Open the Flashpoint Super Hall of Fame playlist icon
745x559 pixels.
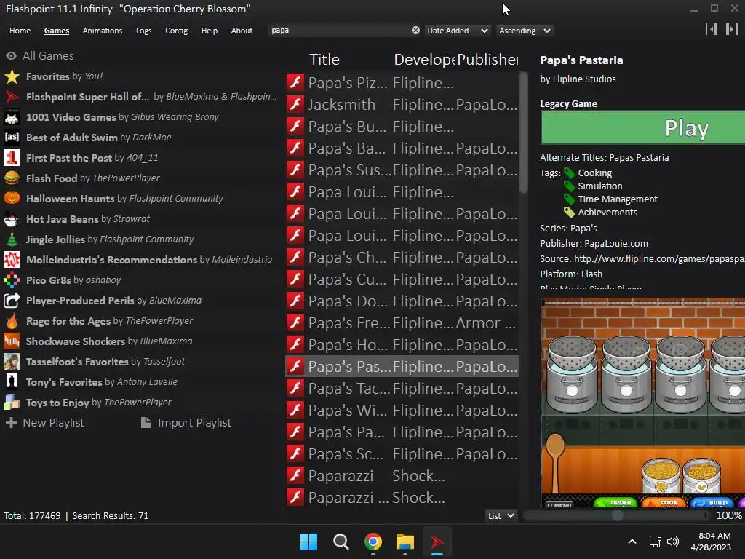tap(12, 97)
